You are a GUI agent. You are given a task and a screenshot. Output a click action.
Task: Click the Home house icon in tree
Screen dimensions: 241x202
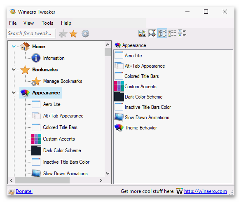(25, 46)
